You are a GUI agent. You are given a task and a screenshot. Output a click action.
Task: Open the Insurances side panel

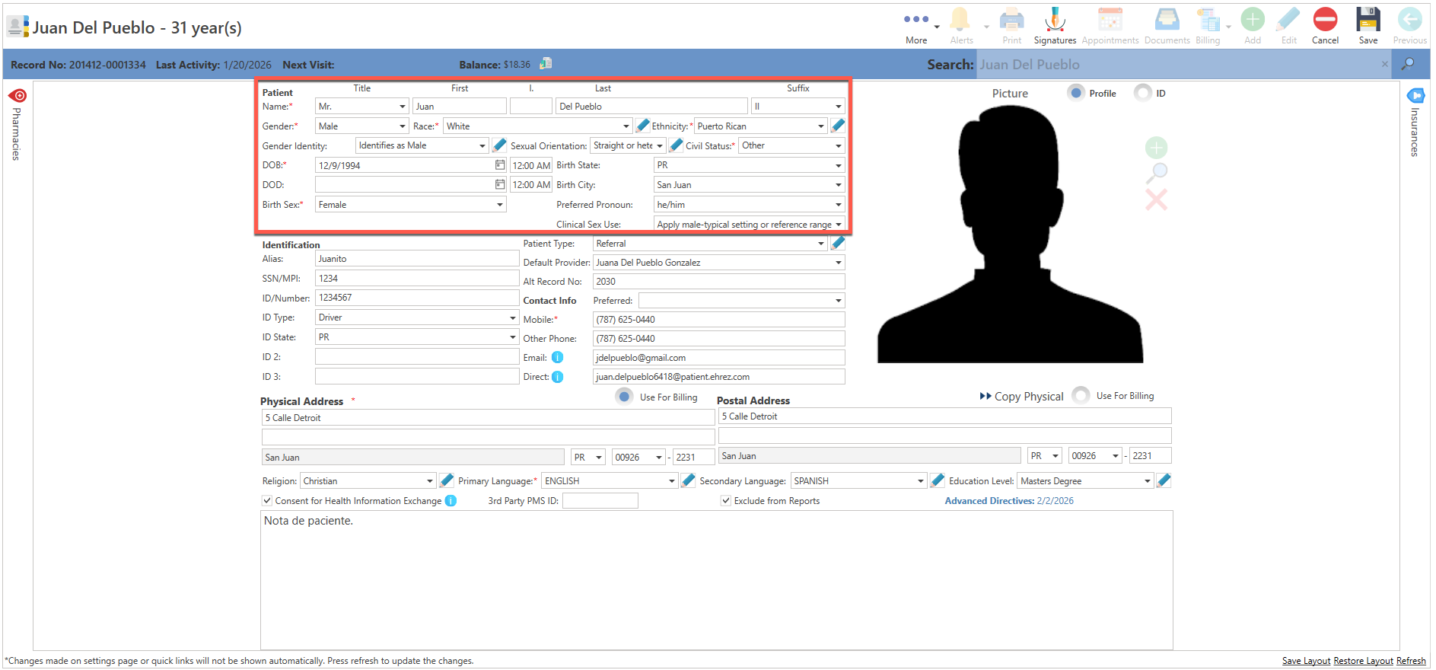click(x=1415, y=123)
